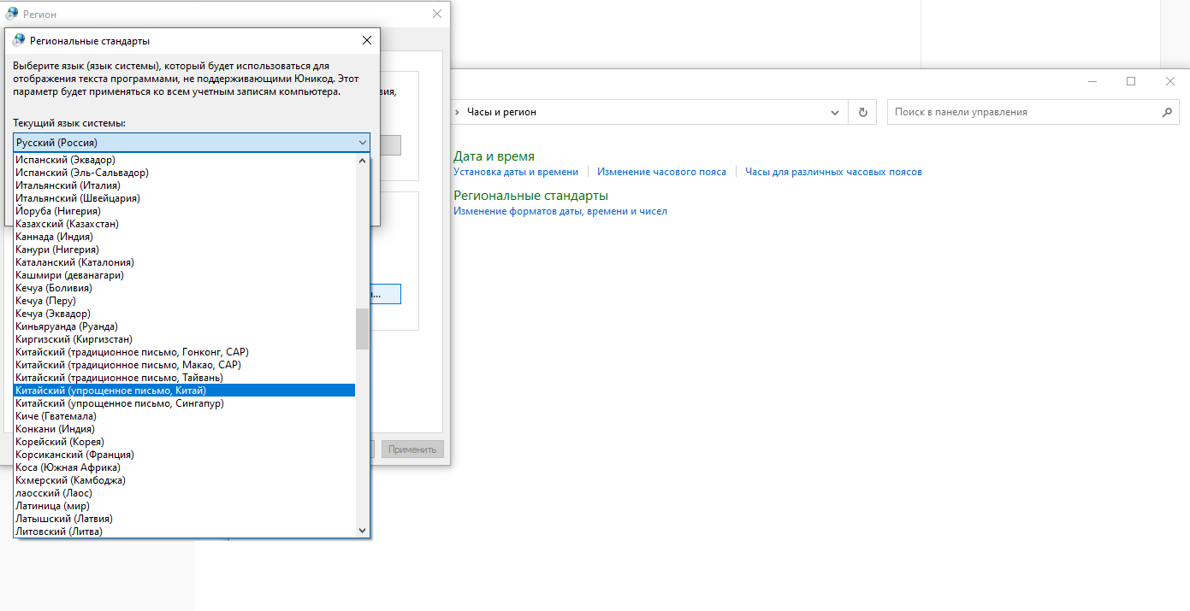Screen dimensions: 1190x611
Task: Select highlighted Китайский упрощенное письмо Китай
Action: (184, 391)
